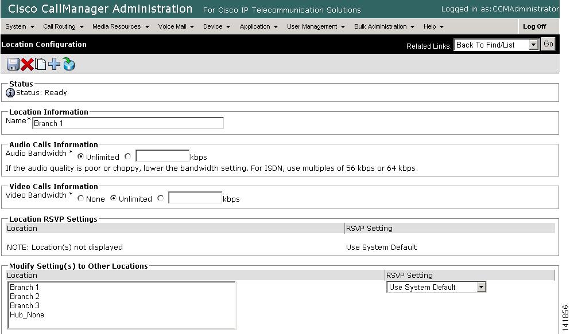Select Hub_None in the location list

click(x=122, y=315)
